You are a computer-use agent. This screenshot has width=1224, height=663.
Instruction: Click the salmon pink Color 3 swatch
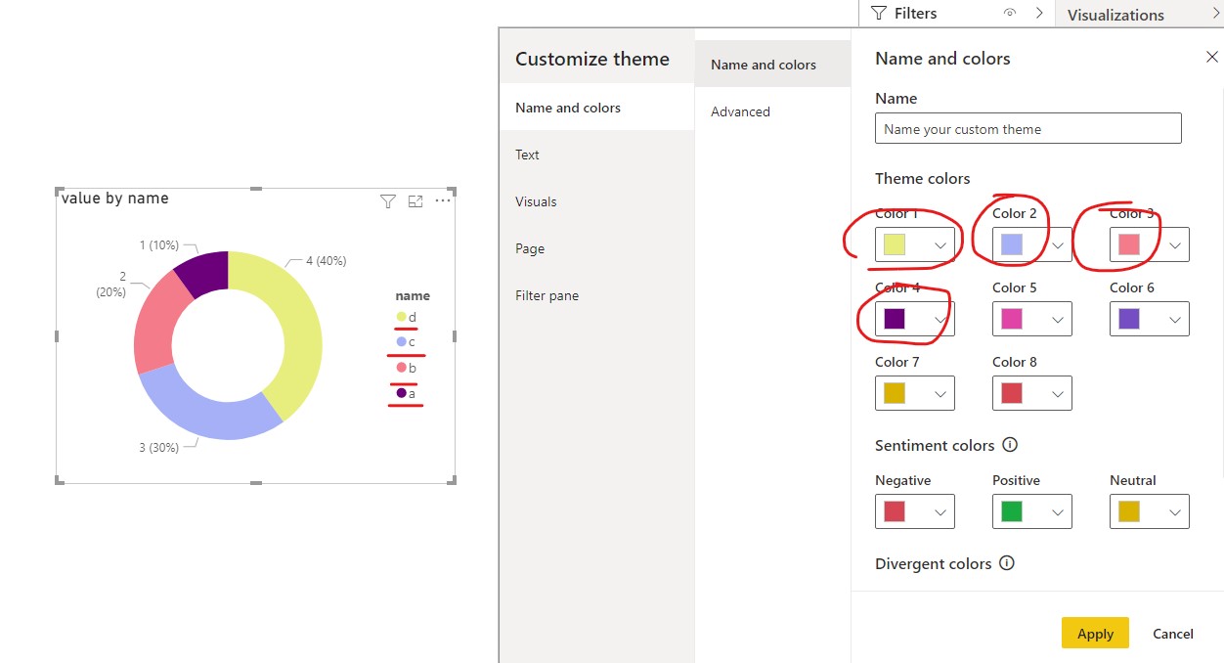pos(1129,244)
